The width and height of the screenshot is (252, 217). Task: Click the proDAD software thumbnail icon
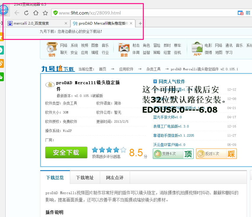click(50, 84)
